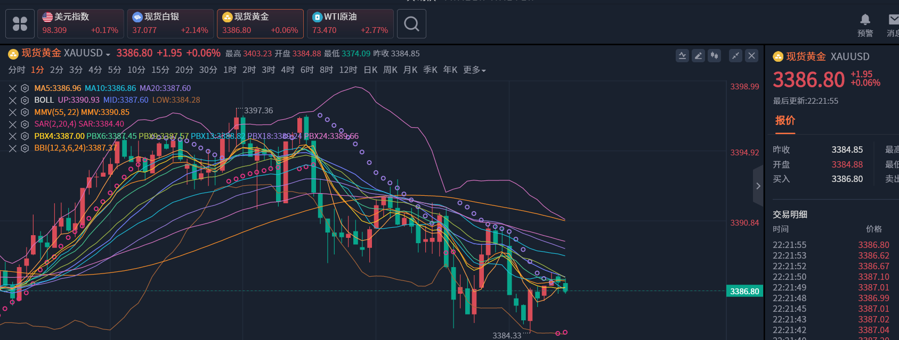Switch to 20分 timeframe
The image size is (899, 340).
coord(184,70)
